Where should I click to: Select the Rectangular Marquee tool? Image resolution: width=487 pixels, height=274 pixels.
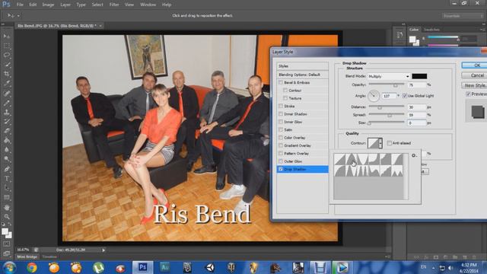[x=7, y=46]
